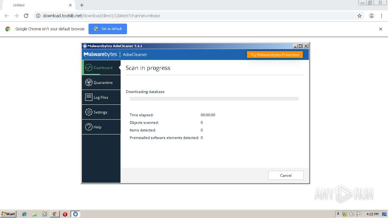The height and width of the screenshot is (218, 388).
Task: Reload the current page
Action: (x=26, y=16)
